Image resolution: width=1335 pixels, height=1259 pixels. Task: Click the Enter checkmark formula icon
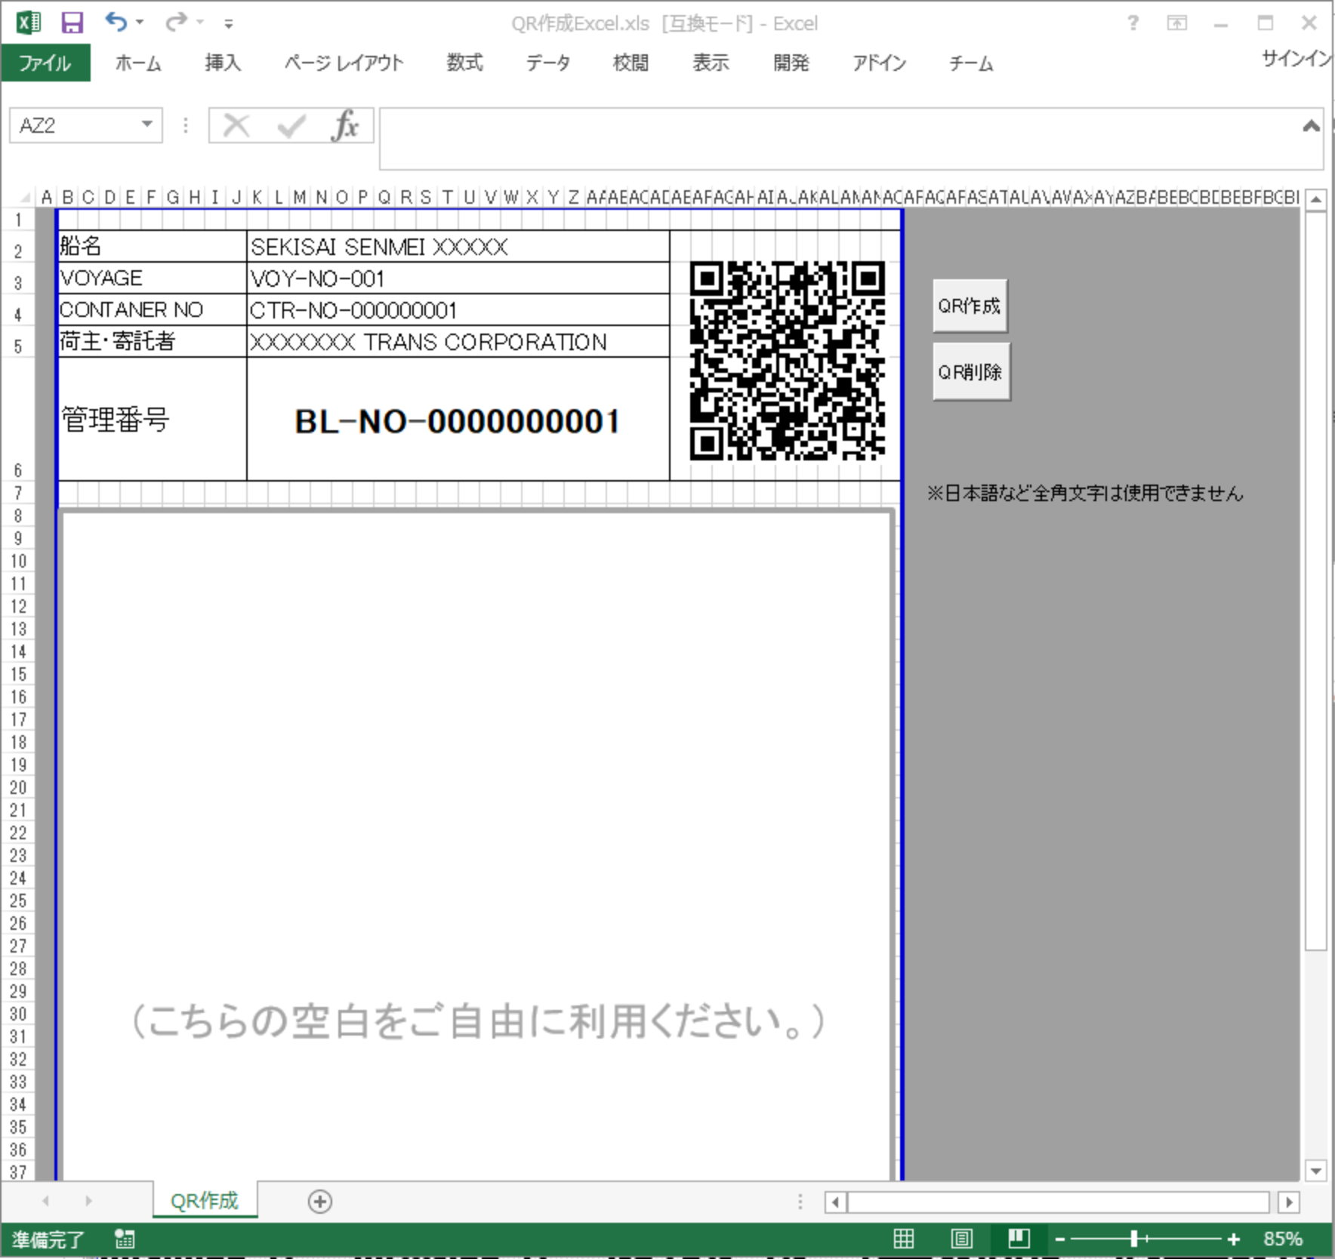(291, 126)
